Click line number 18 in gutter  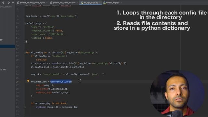[17, 53]
